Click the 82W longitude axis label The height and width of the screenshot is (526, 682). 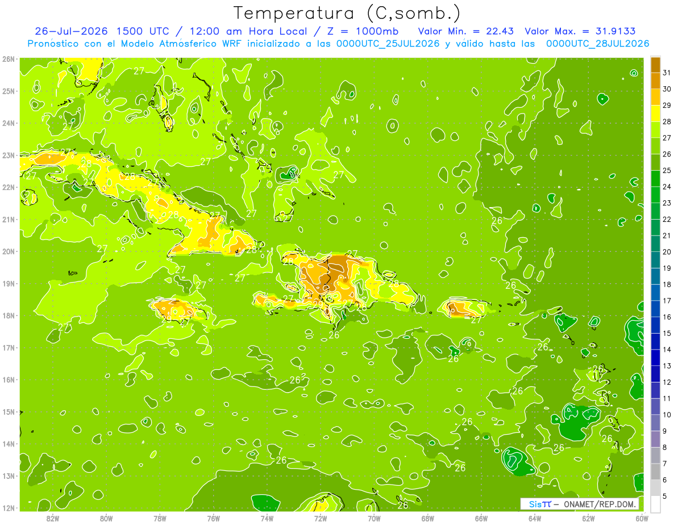(x=52, y=518)
